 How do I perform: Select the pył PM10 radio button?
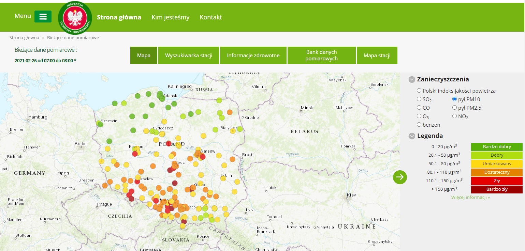tap(454, 99)
